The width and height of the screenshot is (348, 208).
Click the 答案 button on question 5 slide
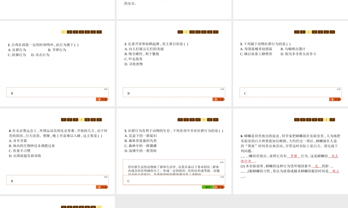[219, 187]
